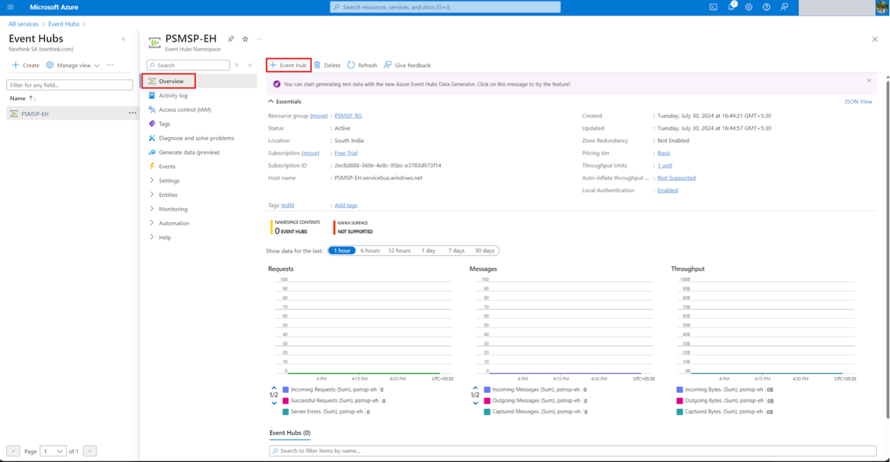Click Incoming Requests legend color swatch
Viewport: 890px width, 462px height.
(x=286, y=390)
